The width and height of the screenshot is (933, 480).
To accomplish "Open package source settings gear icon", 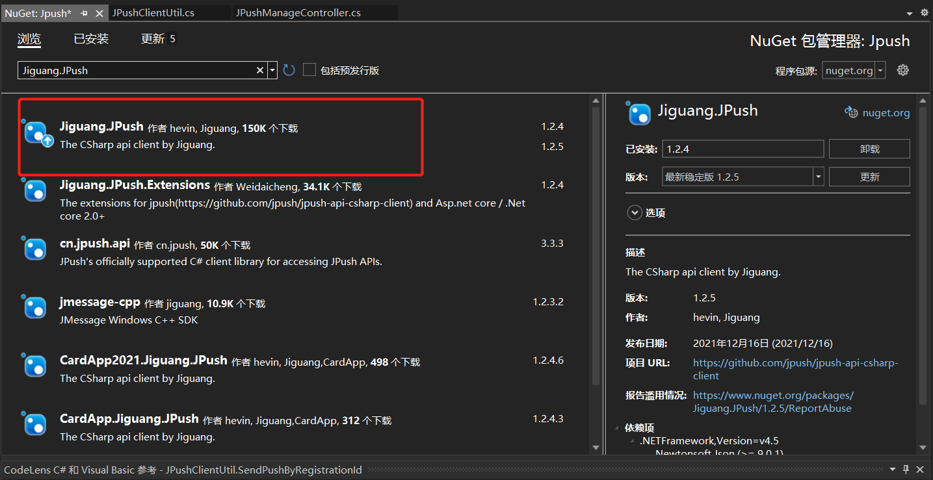I will (x=902, y=70).
